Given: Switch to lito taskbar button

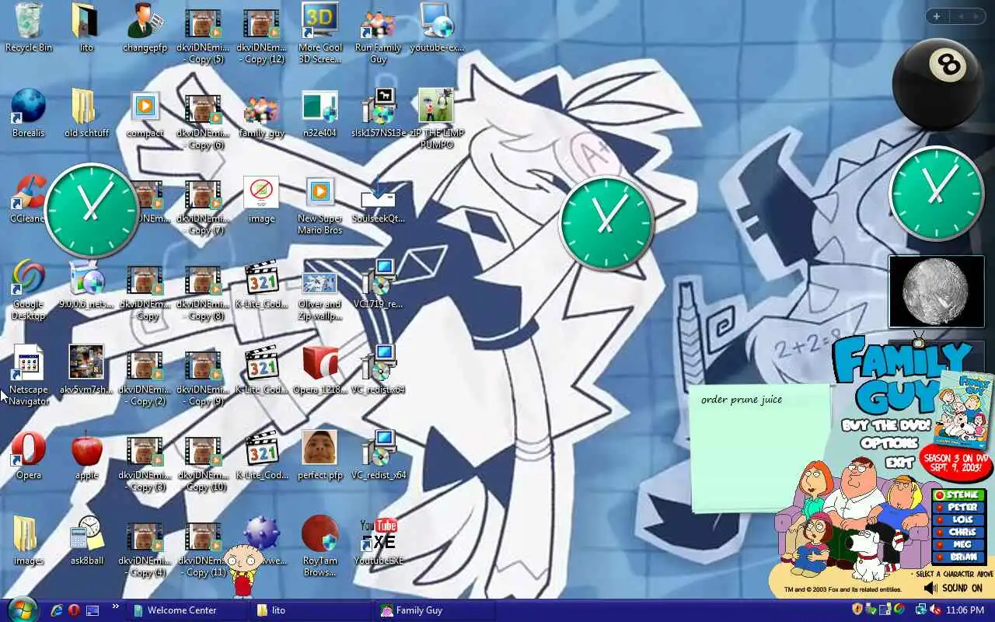Looking at the screenshot, I should 311,610.
